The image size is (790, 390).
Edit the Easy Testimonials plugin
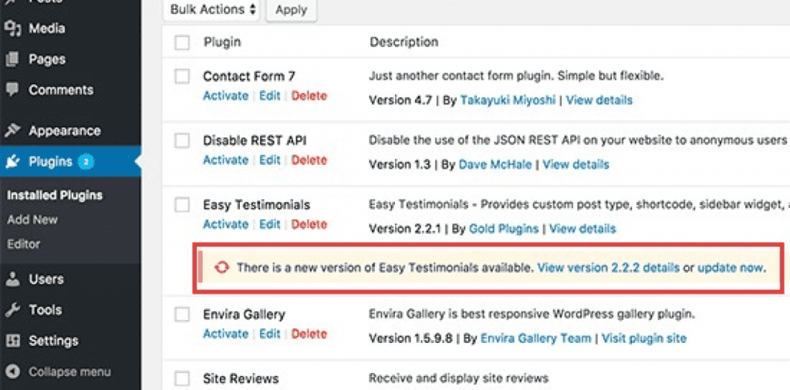(x=269, y=224)
